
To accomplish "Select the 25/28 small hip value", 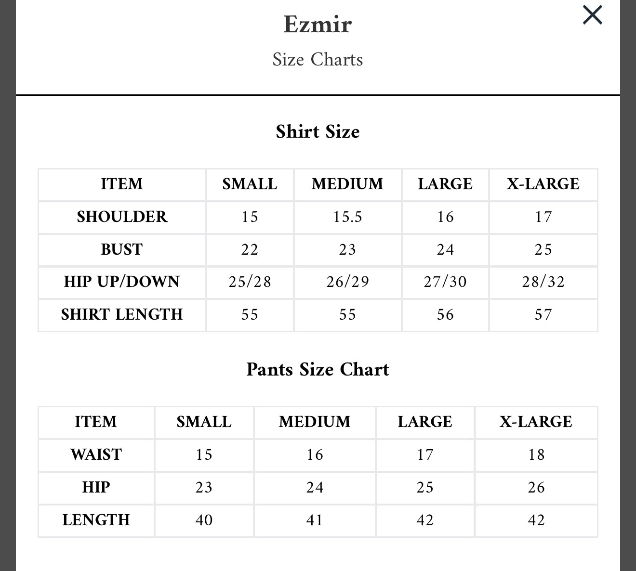I will (x=250, y=282).
